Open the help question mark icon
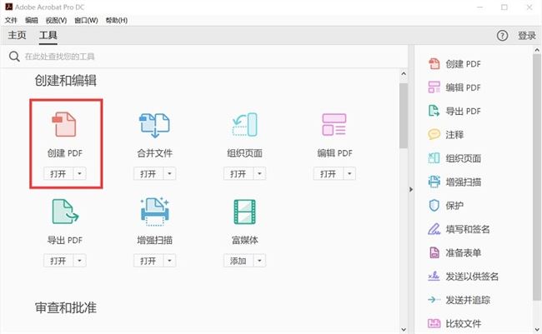Viewport: 542px width, 334px height. point(502,36)
